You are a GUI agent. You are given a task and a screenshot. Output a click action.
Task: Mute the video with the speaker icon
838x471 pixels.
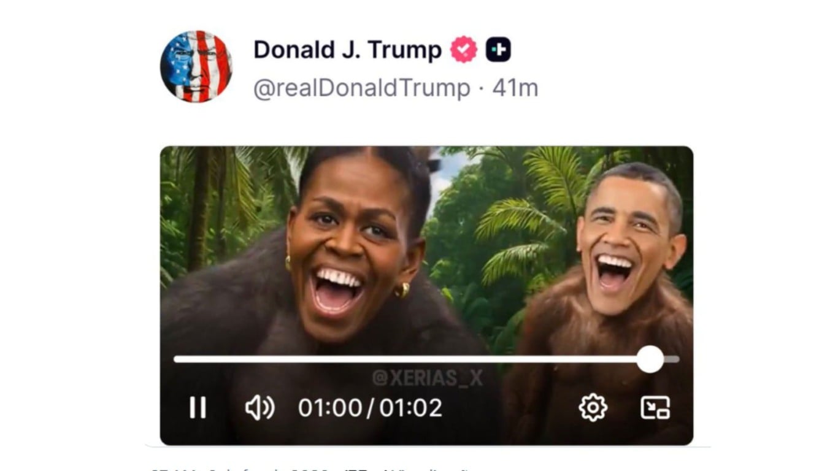260,408
